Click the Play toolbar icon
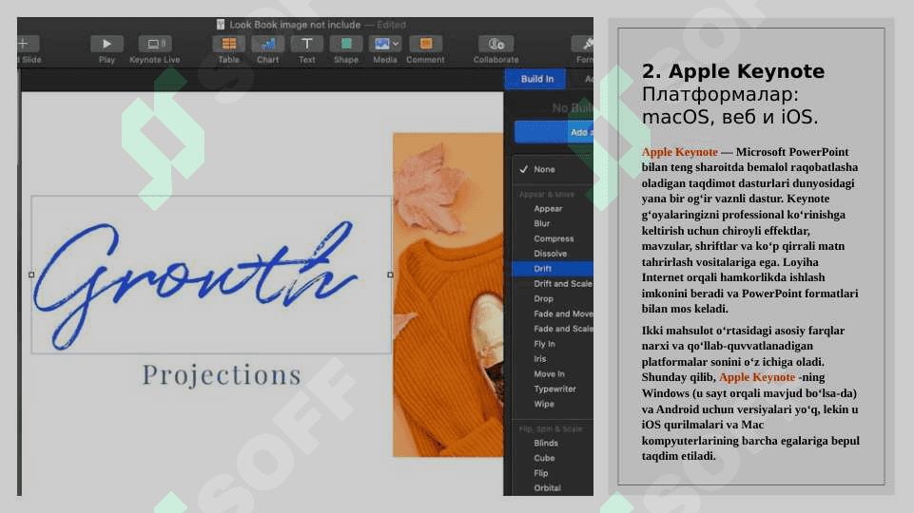This screenshot has width=914, height=513. click(x=107, y=44)
